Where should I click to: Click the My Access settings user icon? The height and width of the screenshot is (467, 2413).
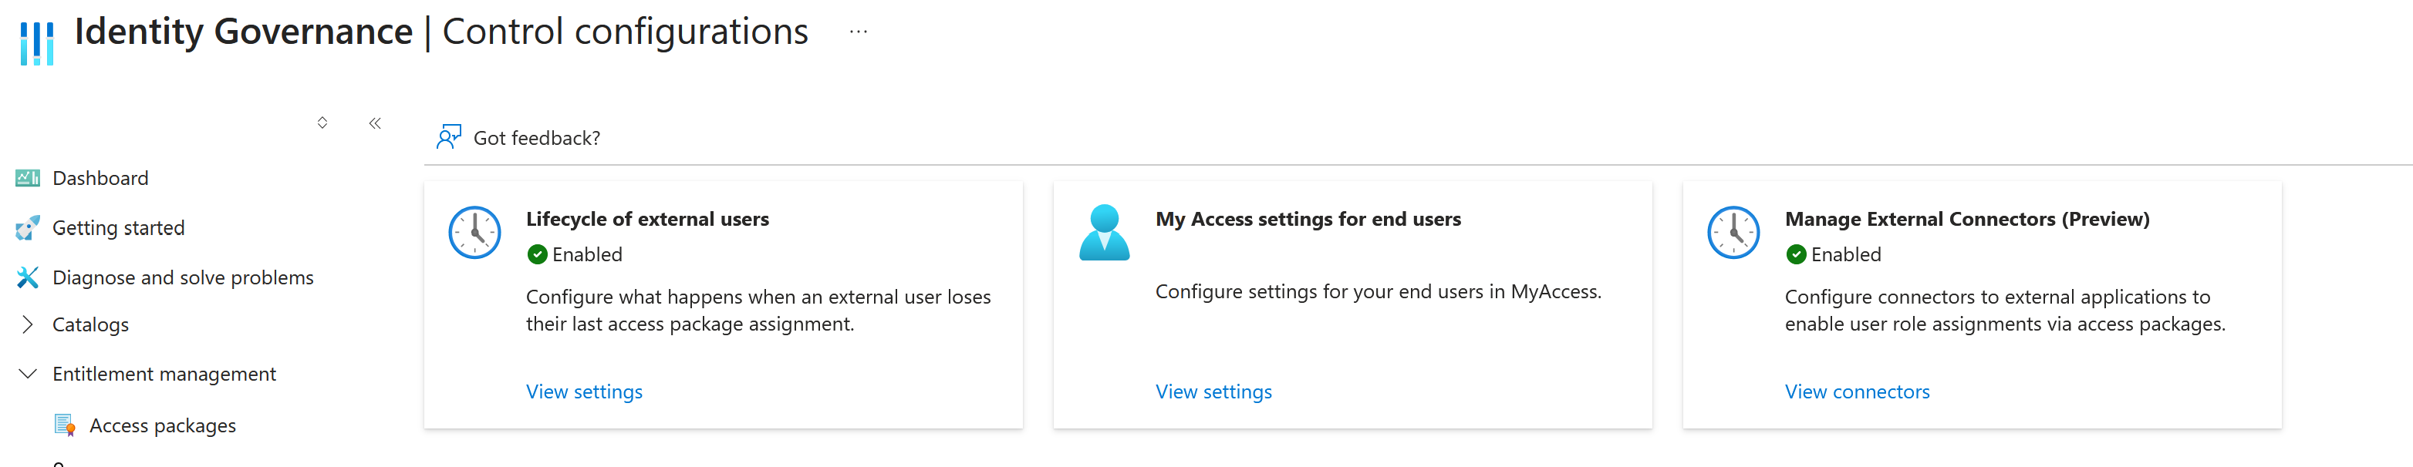coord(1105,232)
